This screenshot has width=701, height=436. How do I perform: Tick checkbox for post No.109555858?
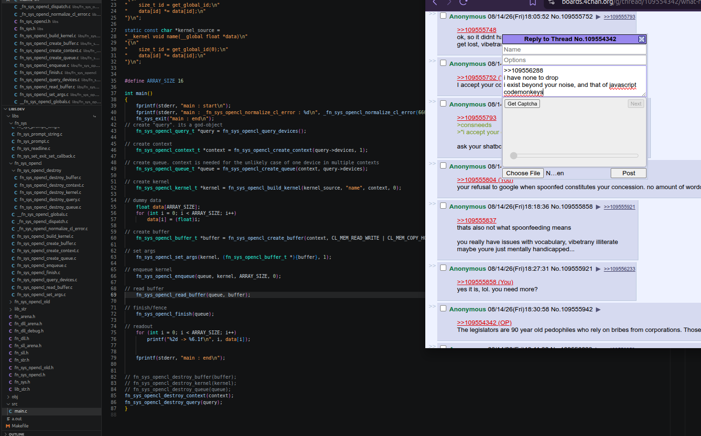443,206
